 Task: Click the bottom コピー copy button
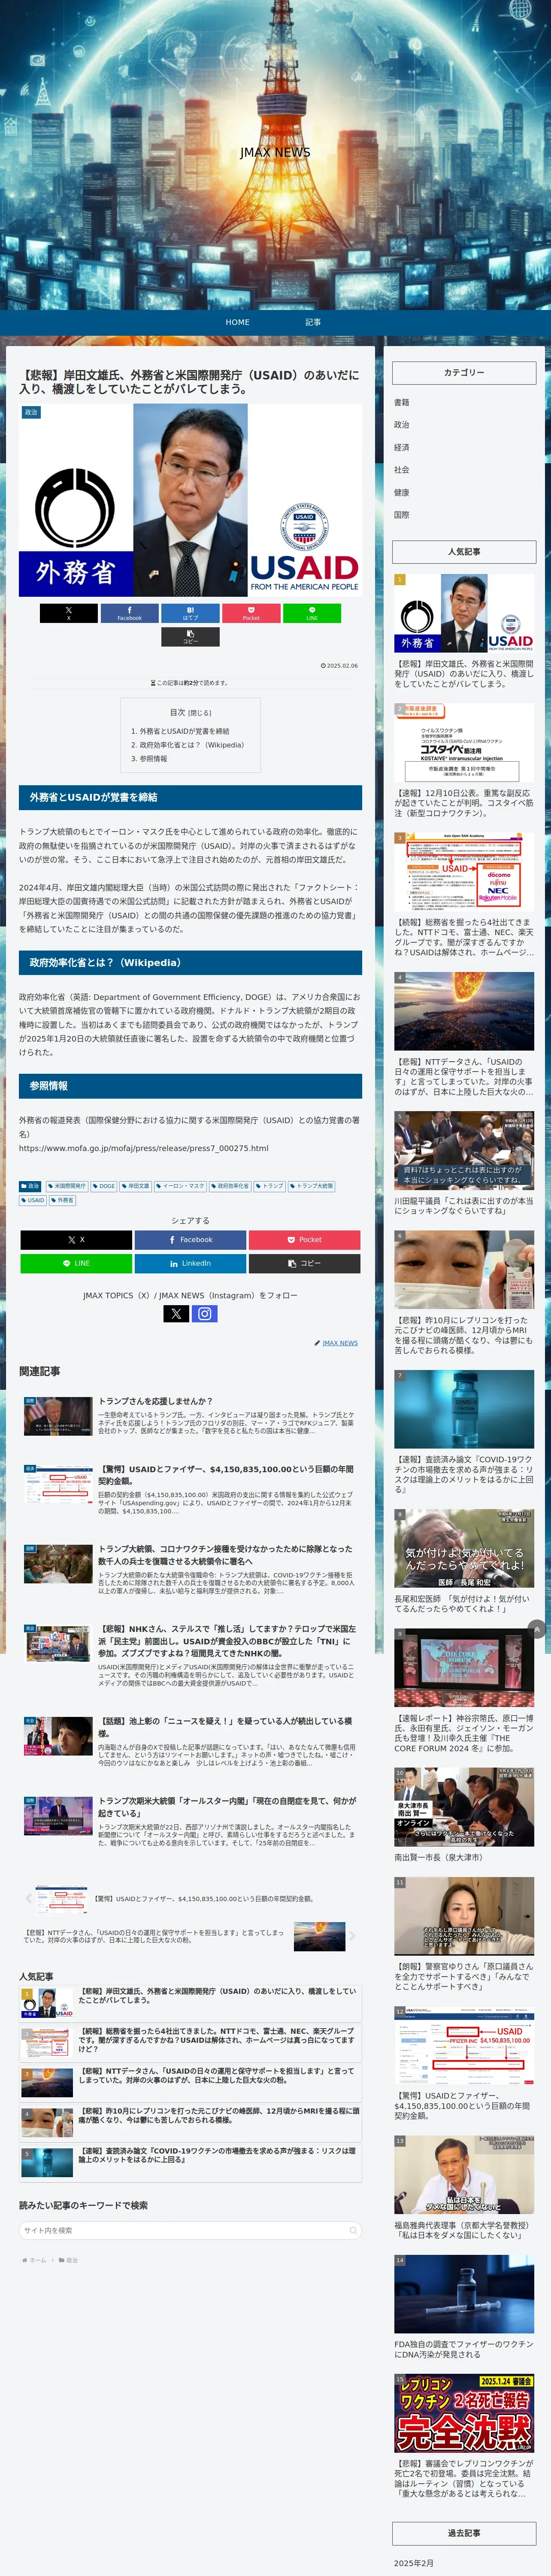[304, 1263]
